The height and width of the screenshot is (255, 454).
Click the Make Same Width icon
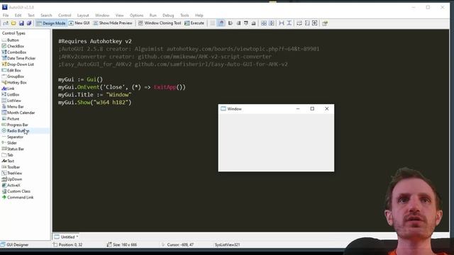pyautogui.click(x=299, y=23)
